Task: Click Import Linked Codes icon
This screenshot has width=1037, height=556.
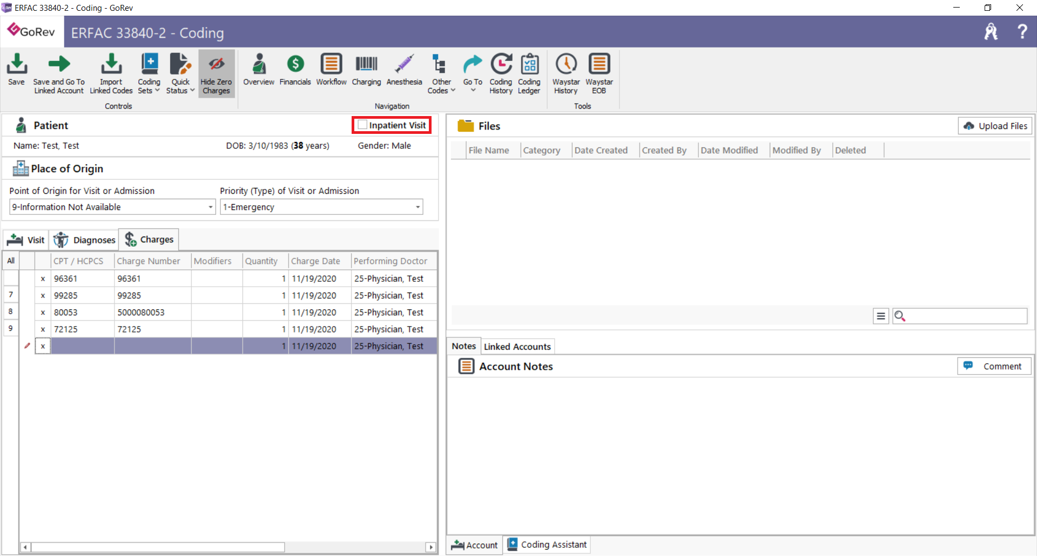Action: 111,74
